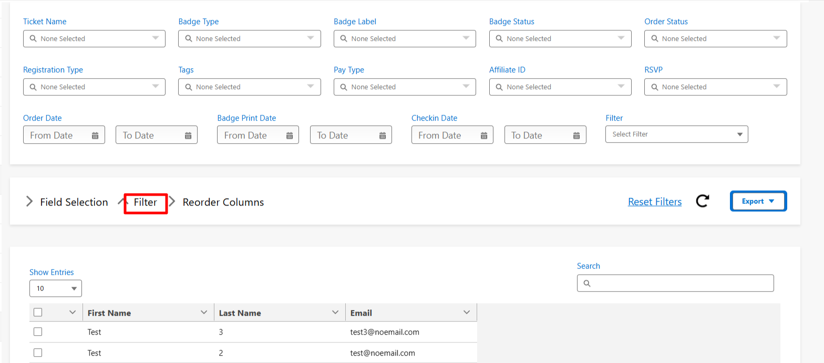Open the Order Status dropdown
The image size is (824, 363).
point(715,39)
